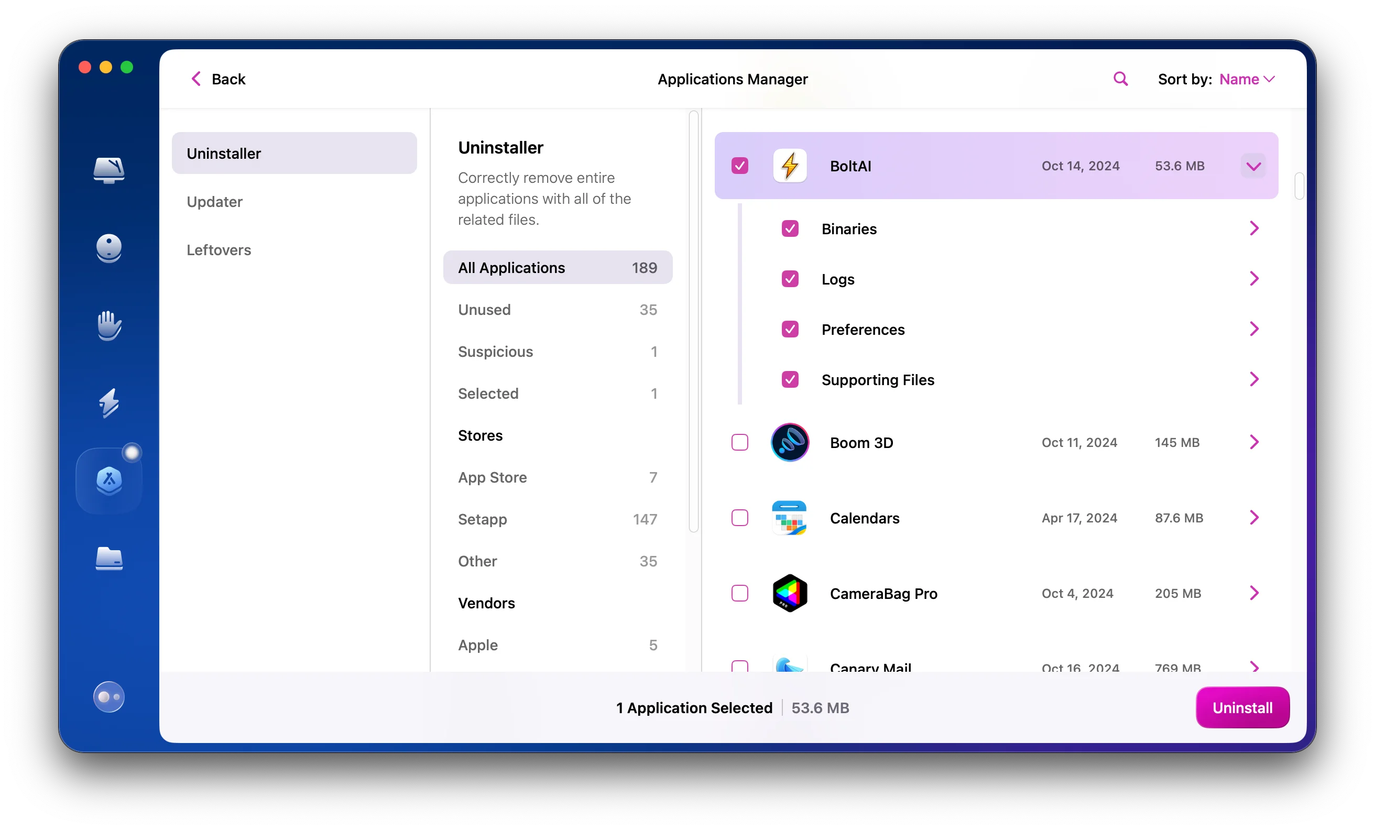Click the Calendars application icon
Screen dimensions: 1375x830
(x=789, y=518)
